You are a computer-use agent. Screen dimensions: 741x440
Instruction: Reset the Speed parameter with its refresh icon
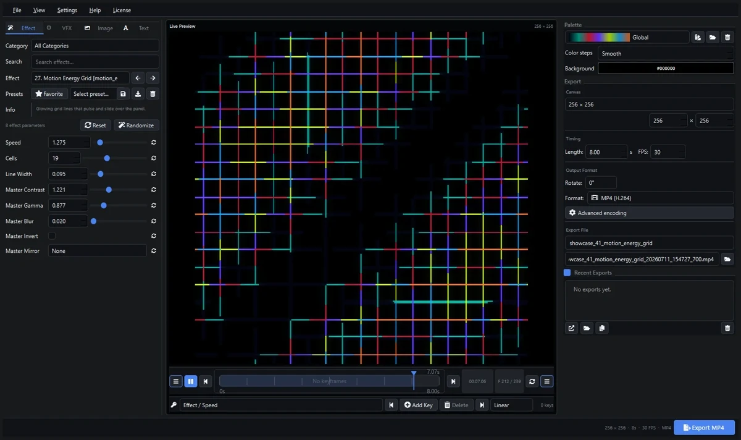click(154, 143)
